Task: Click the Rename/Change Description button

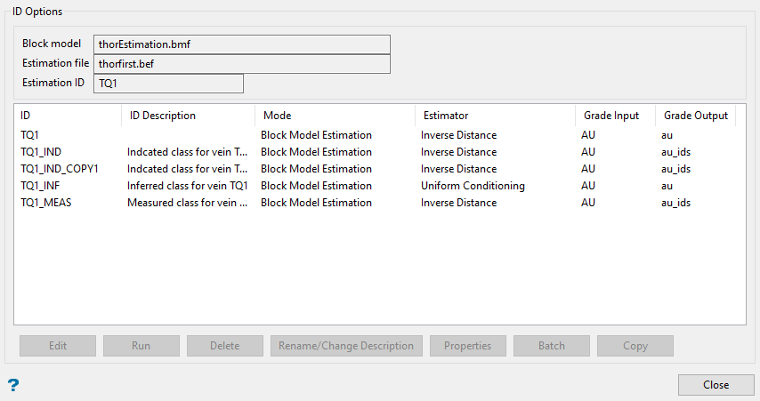Action: [346, 346]
